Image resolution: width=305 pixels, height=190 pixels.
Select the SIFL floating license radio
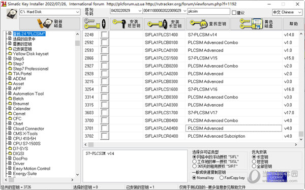(x=194, y=157)
